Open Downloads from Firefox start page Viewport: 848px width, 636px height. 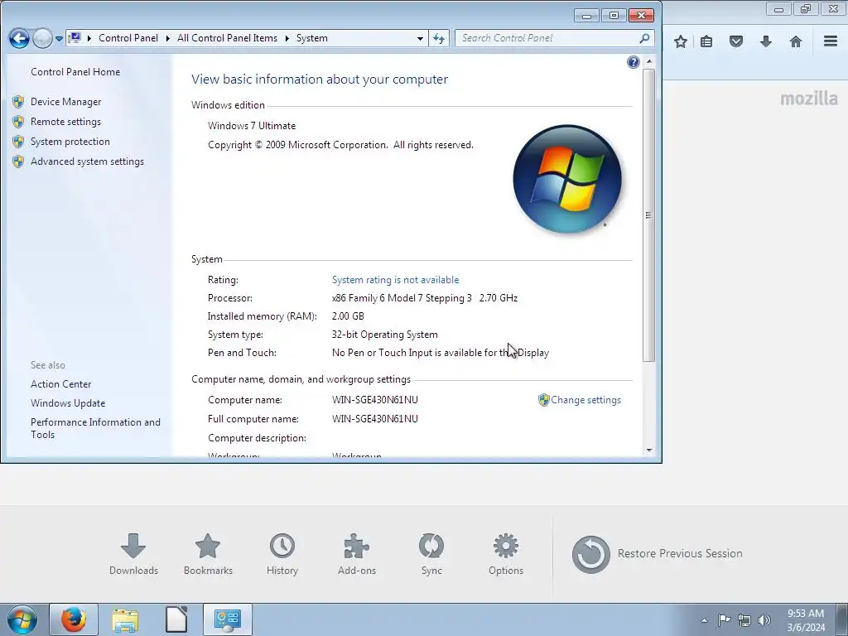[133, 554]
